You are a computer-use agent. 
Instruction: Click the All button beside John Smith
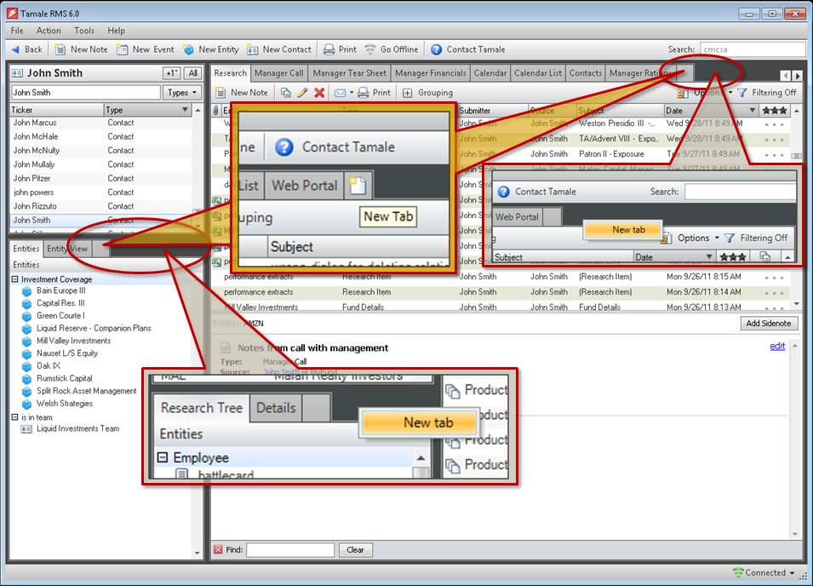pos(193,73)
